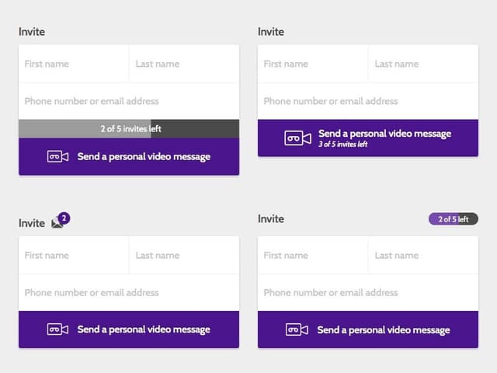Select the phone or email field in top-right card

(367, 101)
